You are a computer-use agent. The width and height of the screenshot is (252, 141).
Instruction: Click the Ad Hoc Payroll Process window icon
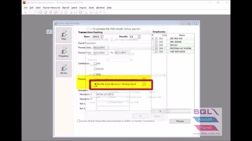point(56,23)
